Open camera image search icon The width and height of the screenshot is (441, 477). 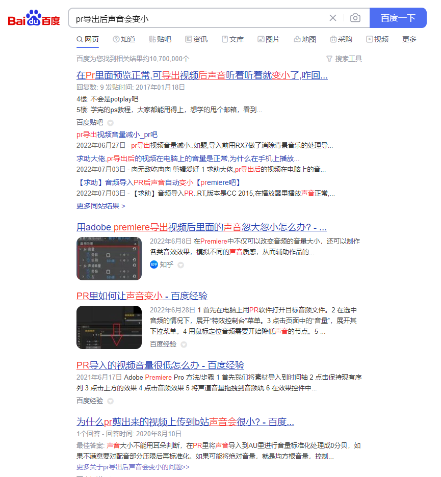355,18
